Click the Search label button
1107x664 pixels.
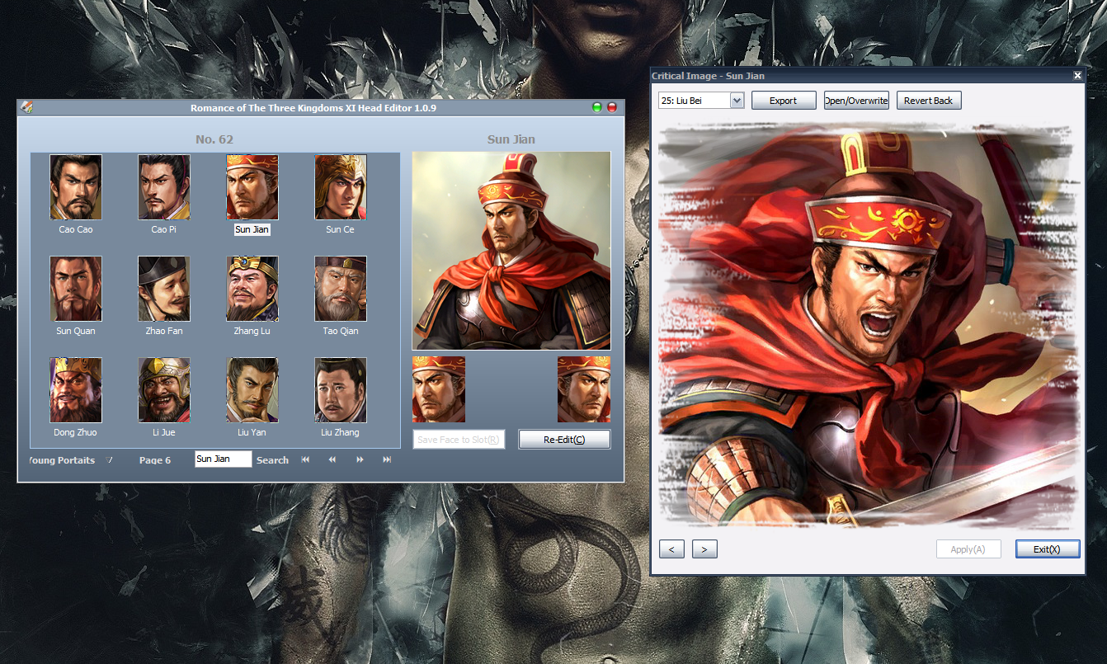272,460
